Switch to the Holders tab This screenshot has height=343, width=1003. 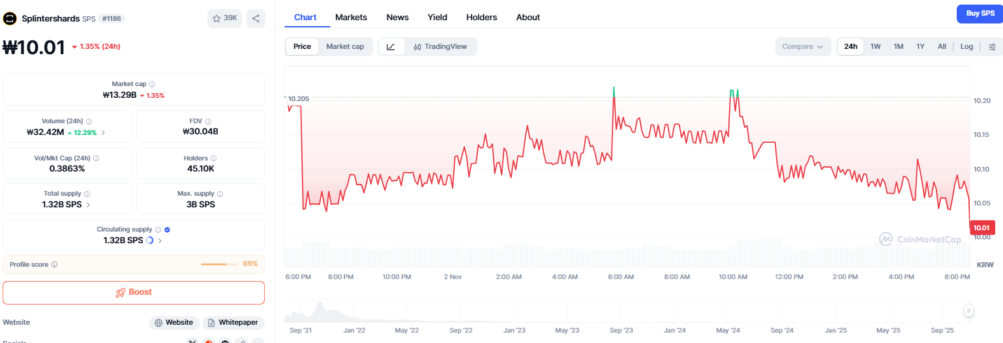click(x=481, y=17)
